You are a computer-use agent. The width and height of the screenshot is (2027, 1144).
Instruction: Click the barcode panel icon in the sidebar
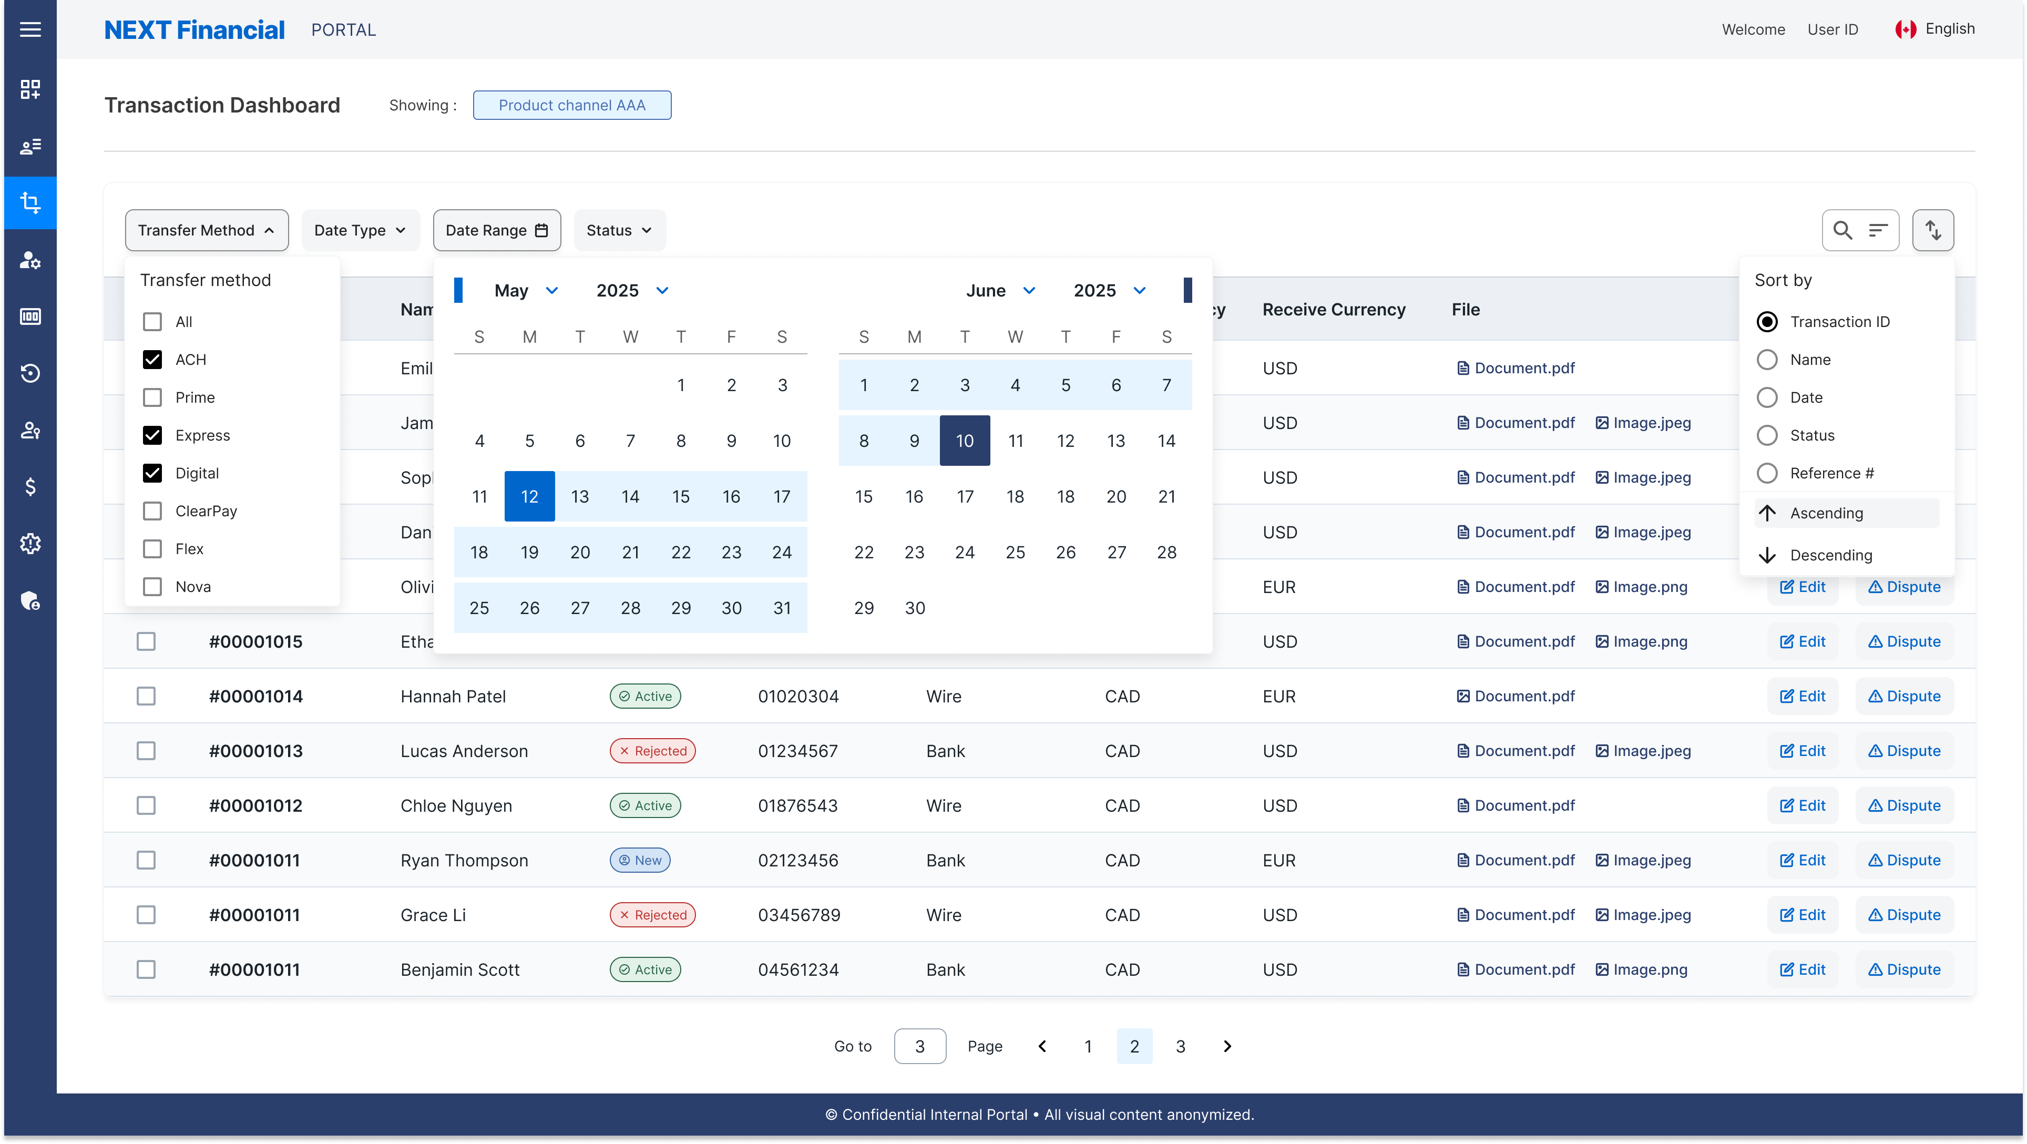[30, 316]
